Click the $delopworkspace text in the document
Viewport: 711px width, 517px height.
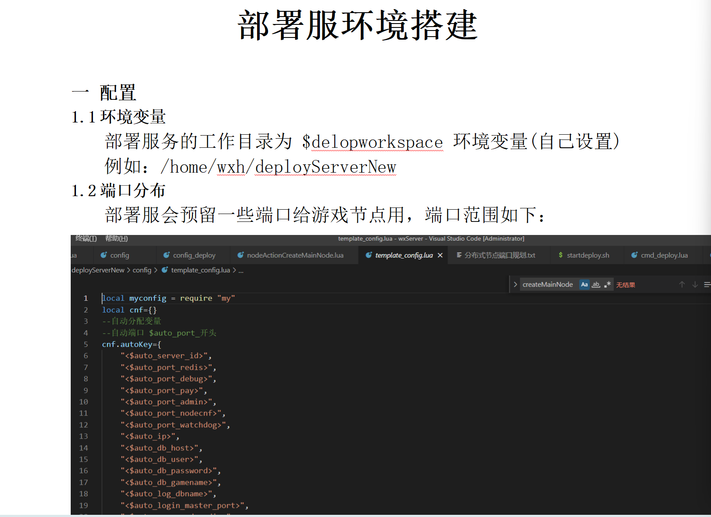tap(372, 142)
